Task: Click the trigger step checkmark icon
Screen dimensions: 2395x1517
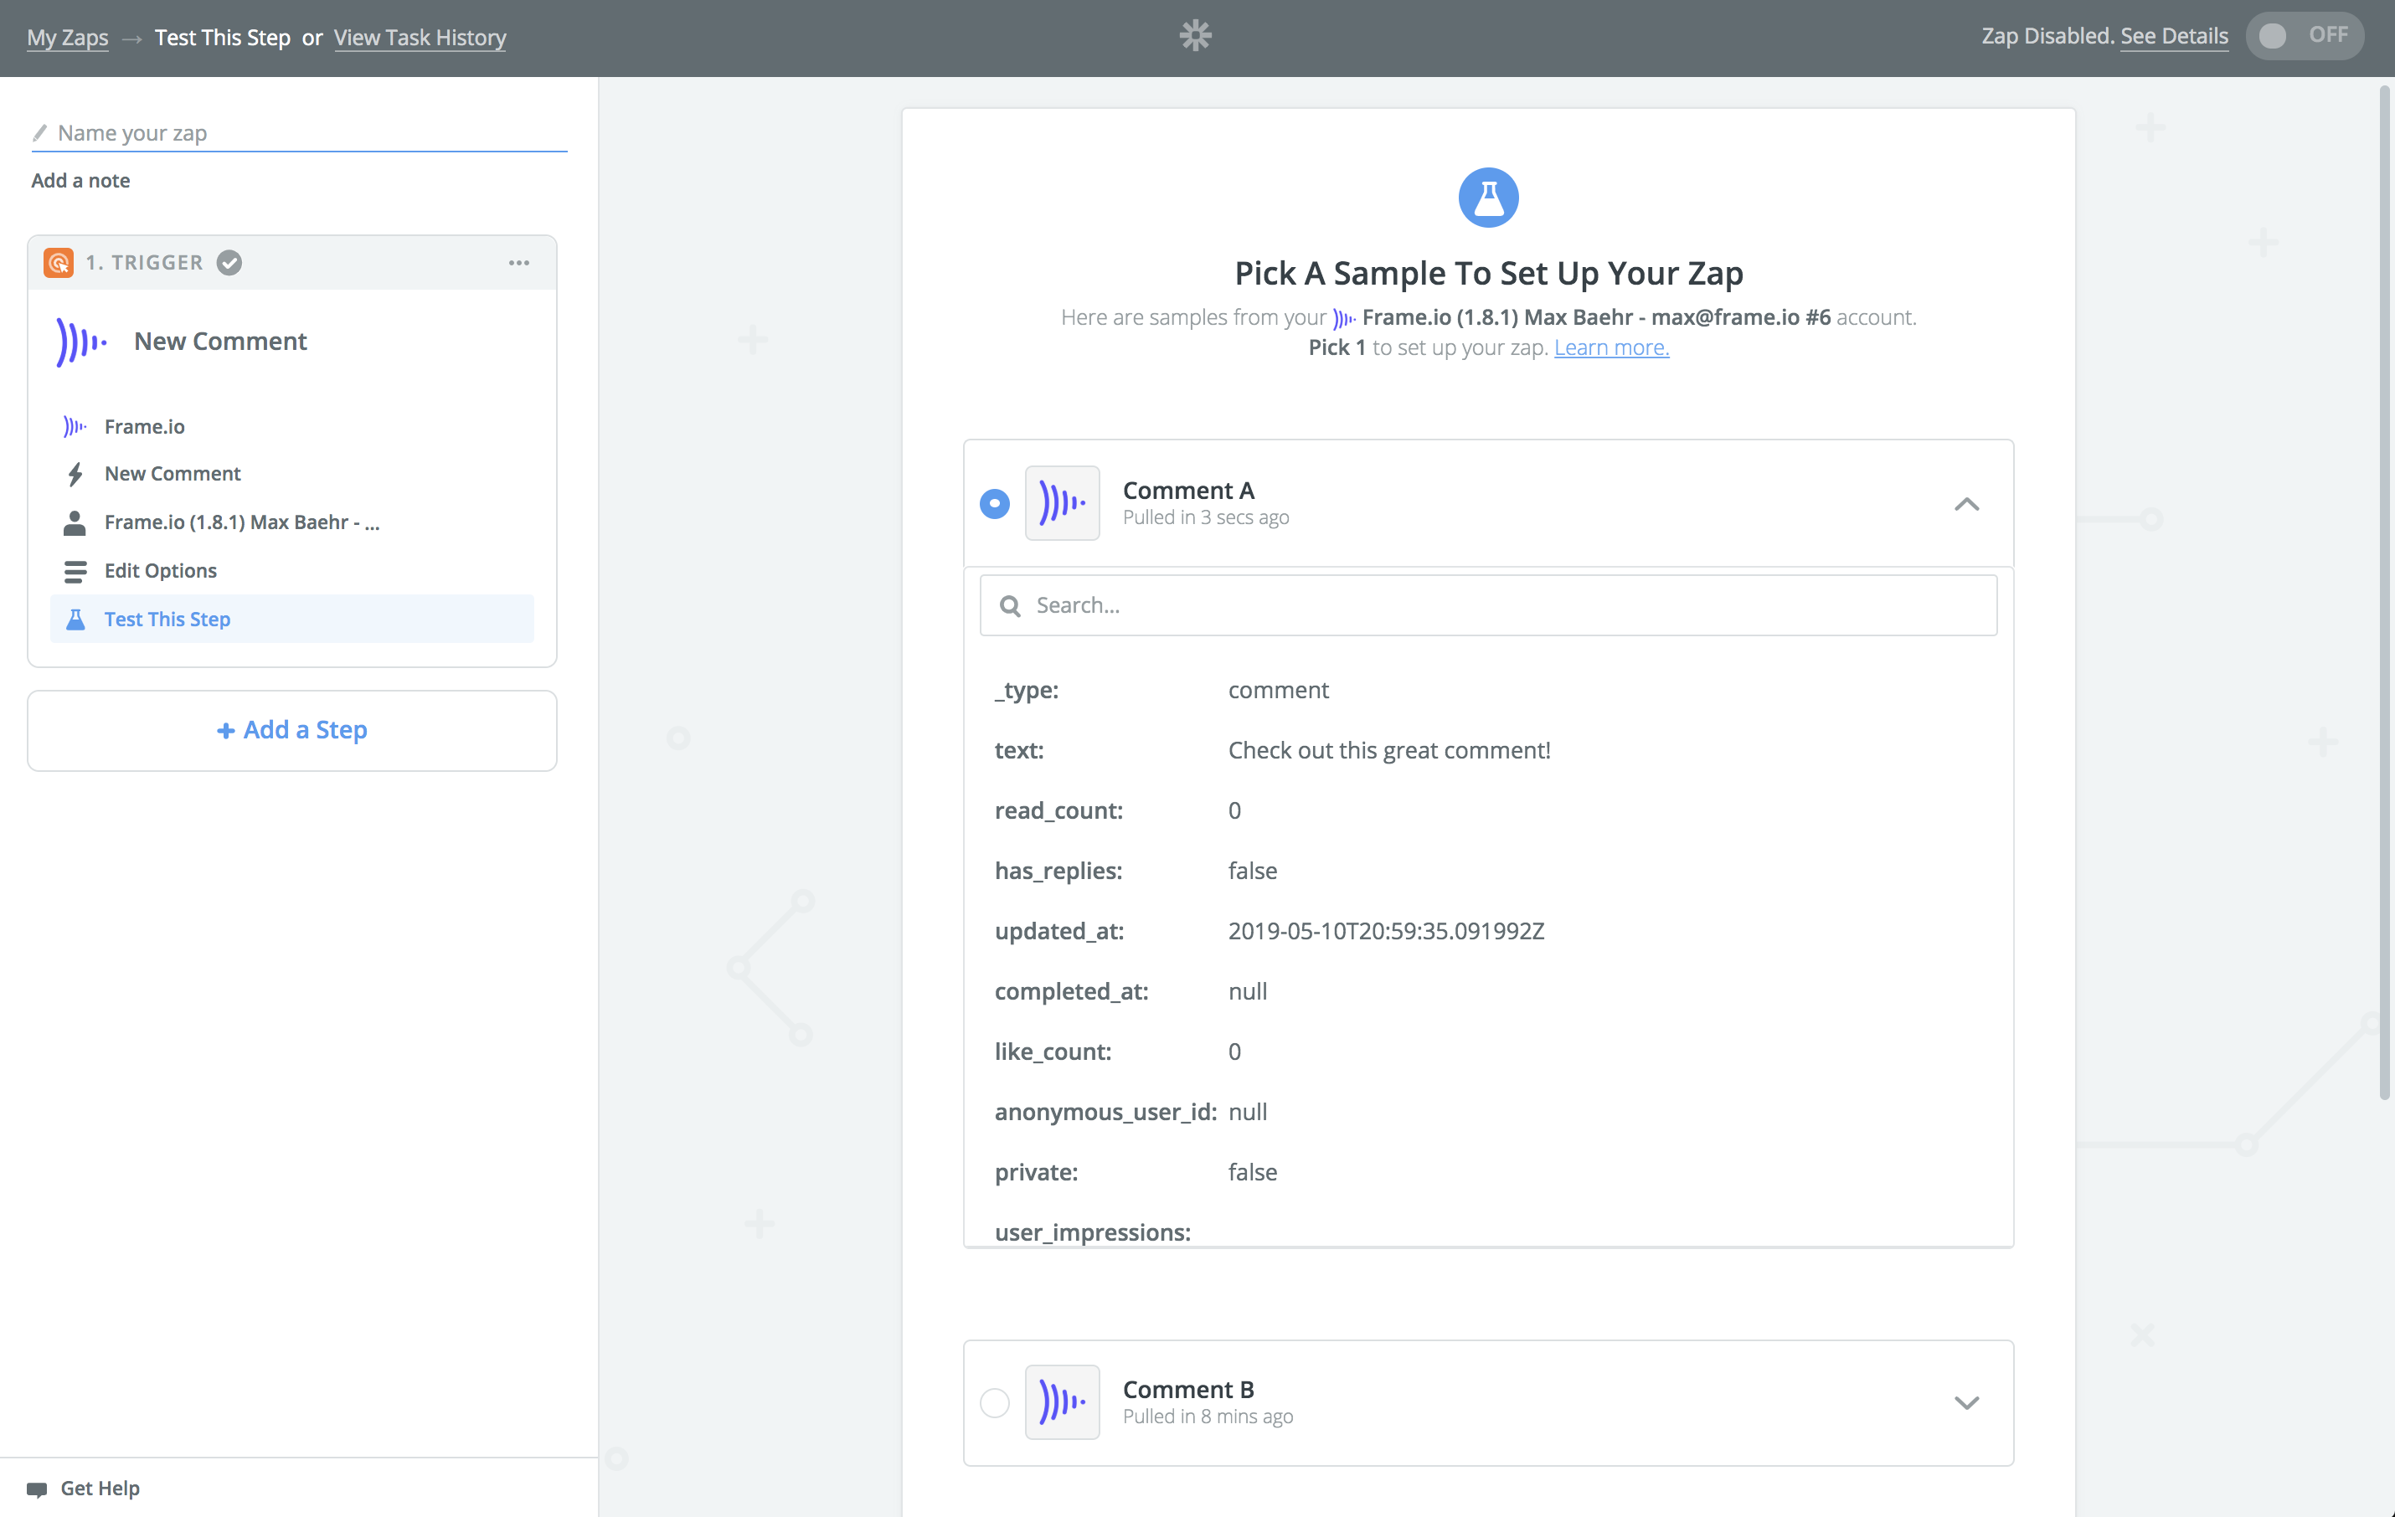Action: click(229, 262)
